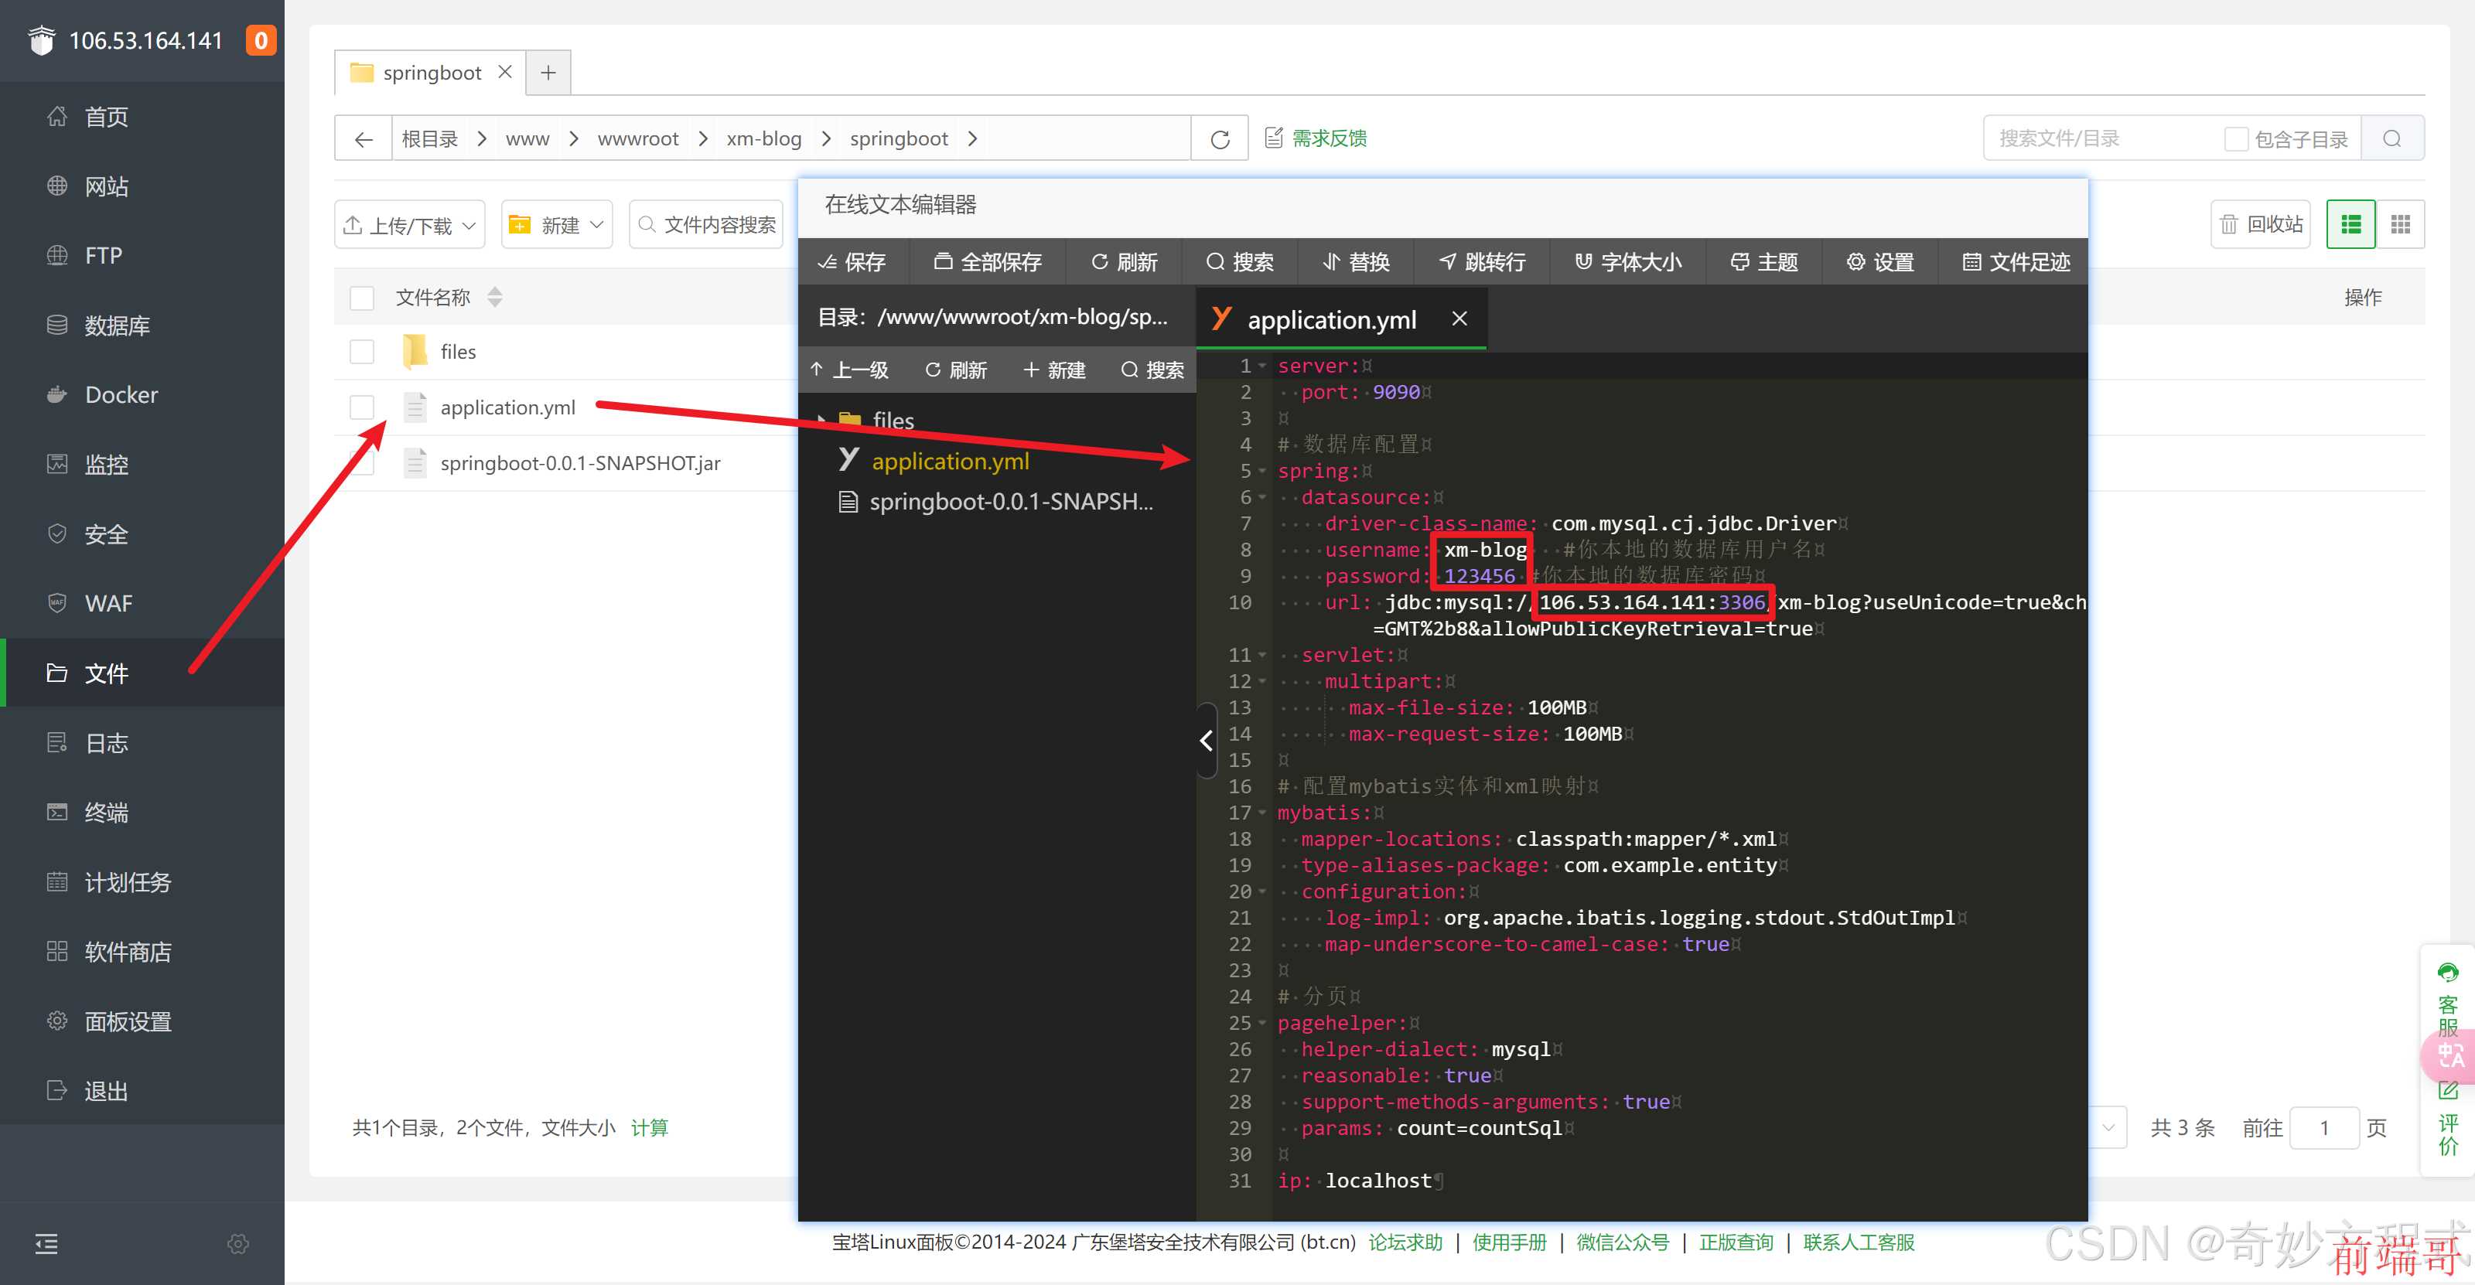Image resolution: width=2475 pixels, height=1285 pixels.
Task: Click the small gear icon at sidebar bottom
Action: (238, 1244)
